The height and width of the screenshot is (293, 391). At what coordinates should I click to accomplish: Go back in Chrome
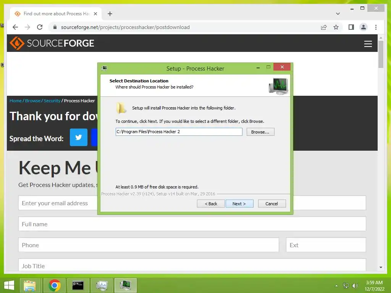pyautogui.click(x=15, y=27)
